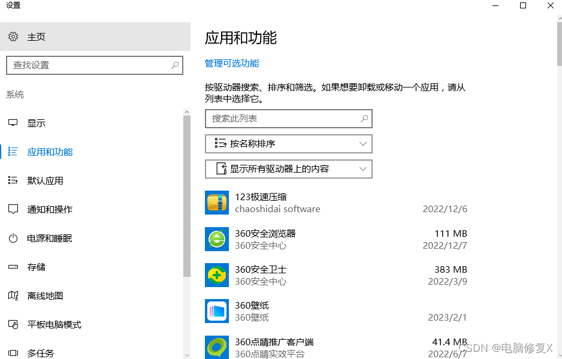
Task: Click the Offline maps icon
Action: point(13,295)
